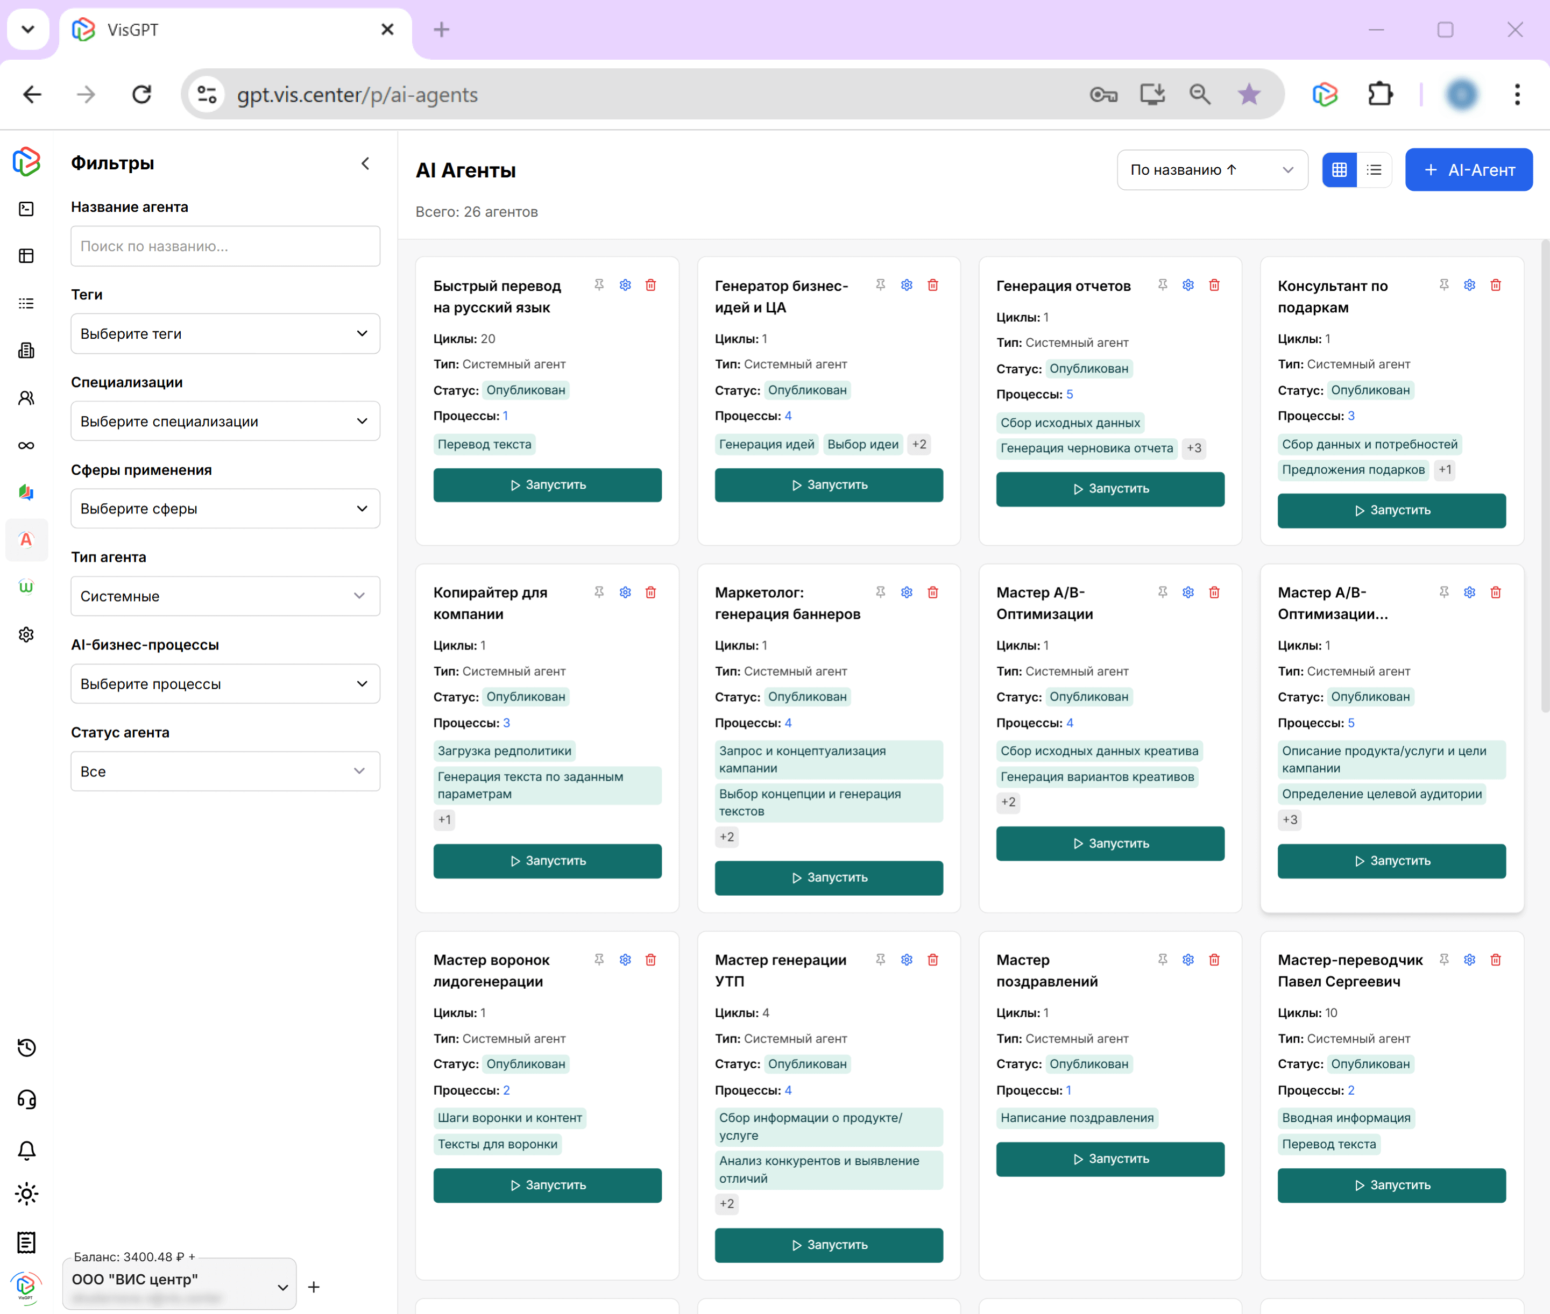Switch to list view layout
This screenshot has width=1550, height=1314.
pyautogui.click(x=1374, y=170)
